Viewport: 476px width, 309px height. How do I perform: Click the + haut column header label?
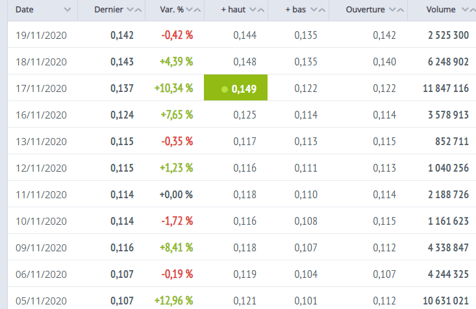[x=233, y=10]
